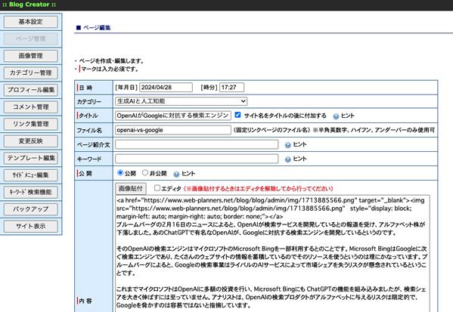Select the 非公開 radio button
The width and height of the screenshot is (453, 312).
coord(145,173)
